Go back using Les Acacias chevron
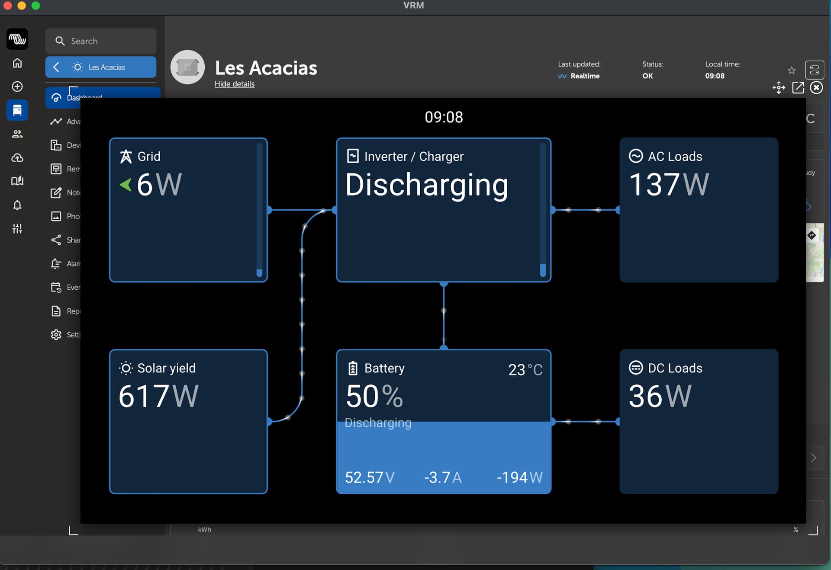Viewport: 831px width, 570px height. (x=56, y=67)
